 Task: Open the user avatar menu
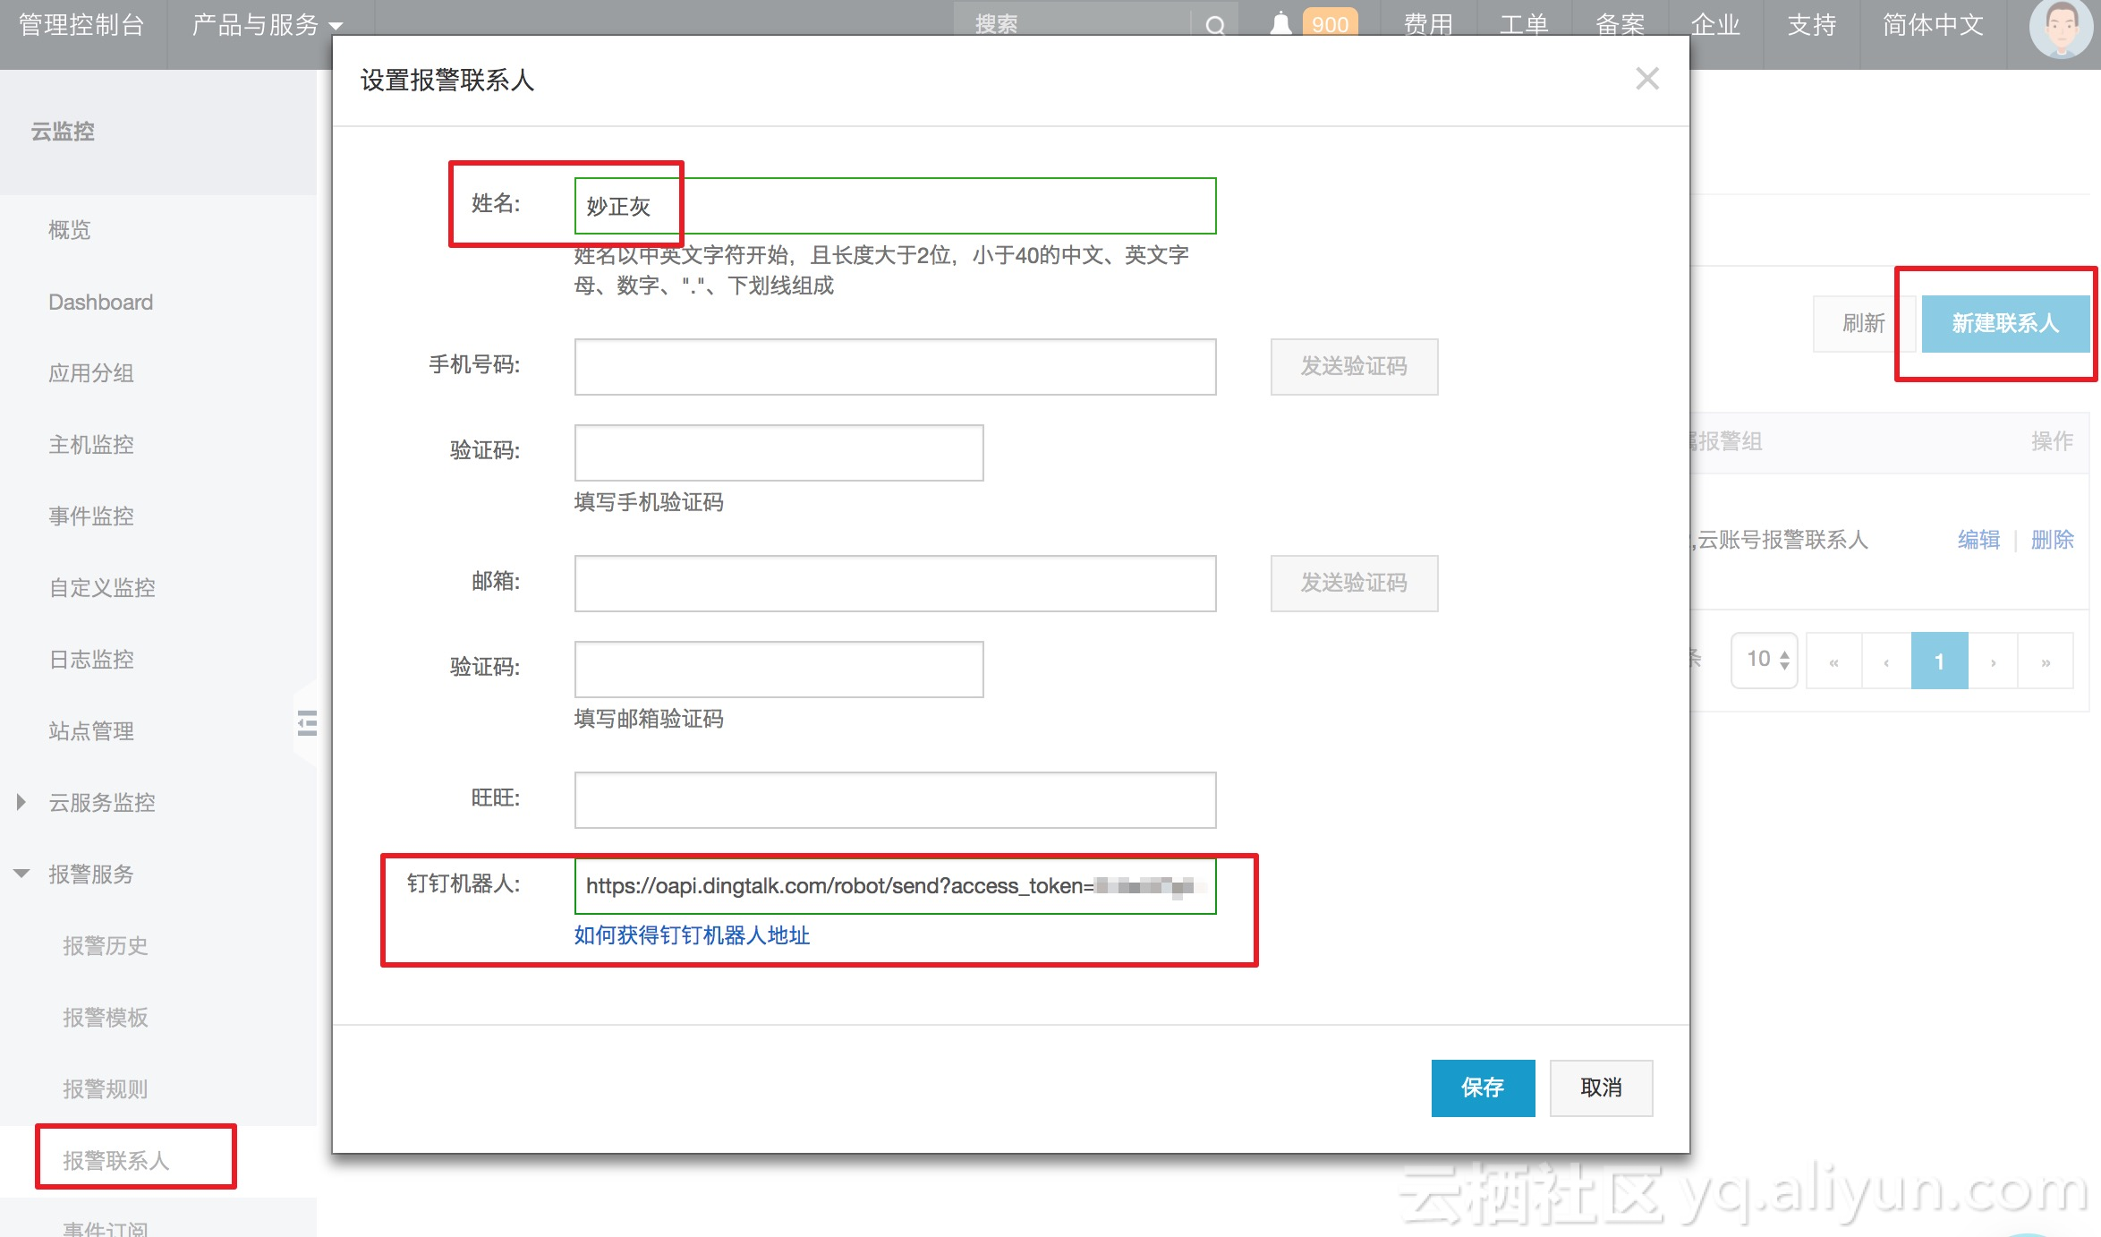2060,27
